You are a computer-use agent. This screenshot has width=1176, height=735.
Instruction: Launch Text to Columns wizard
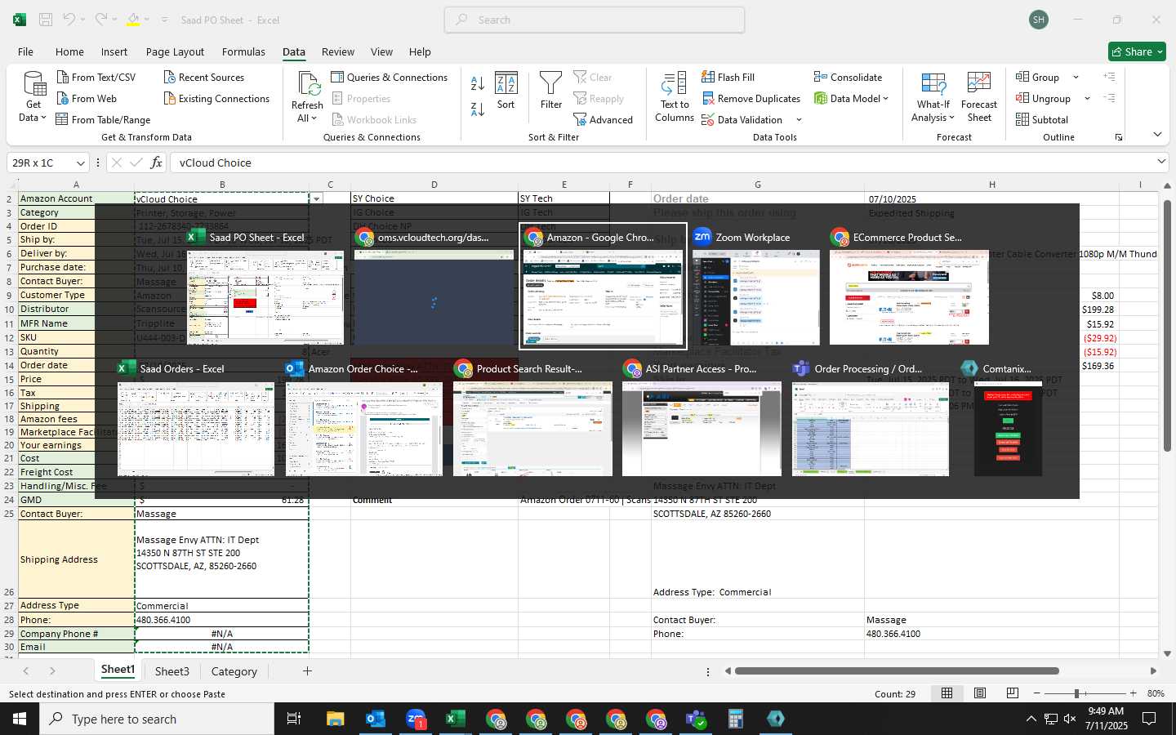[675, 97]
